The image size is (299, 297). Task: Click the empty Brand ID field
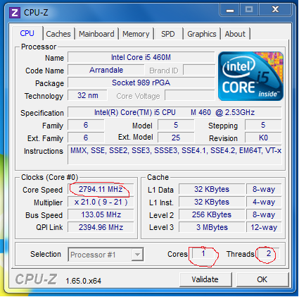click(x=199, y=70)
